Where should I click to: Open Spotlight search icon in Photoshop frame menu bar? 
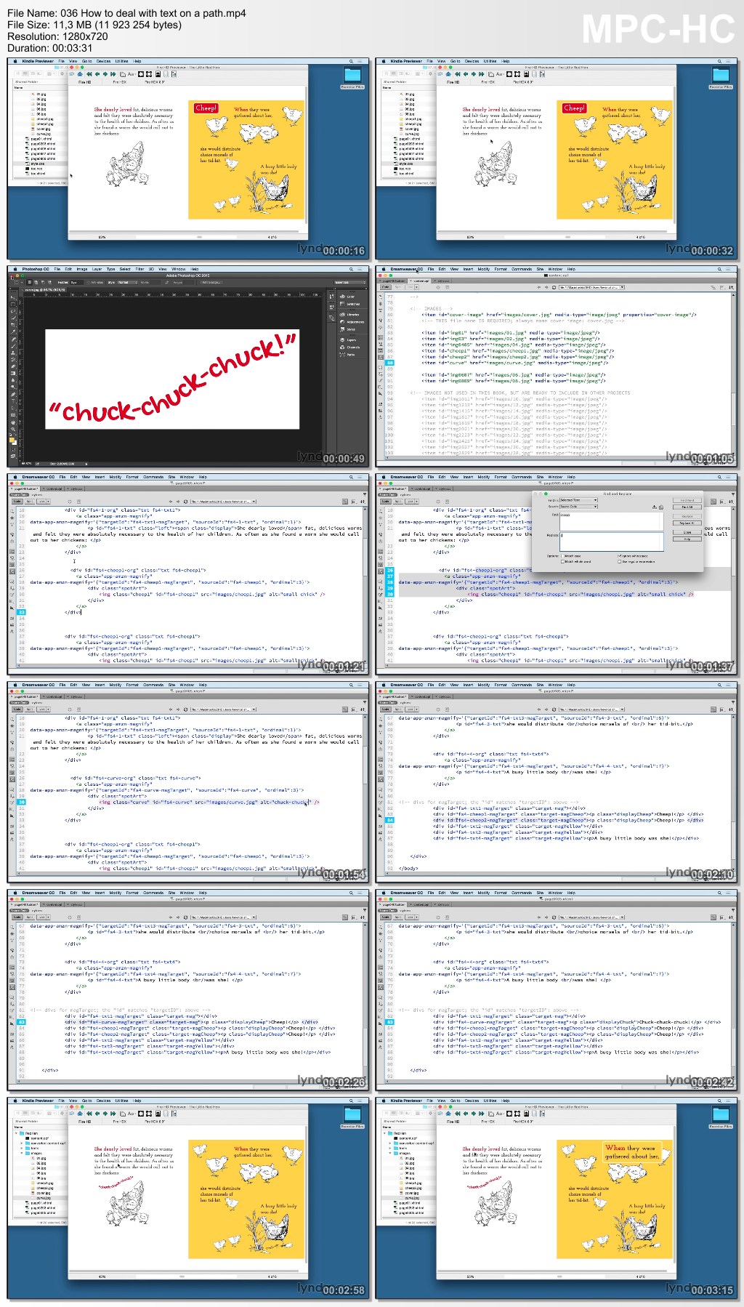coord(351,269)
